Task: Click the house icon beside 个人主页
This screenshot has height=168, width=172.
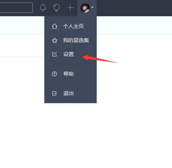Action: tap(55, 26)
